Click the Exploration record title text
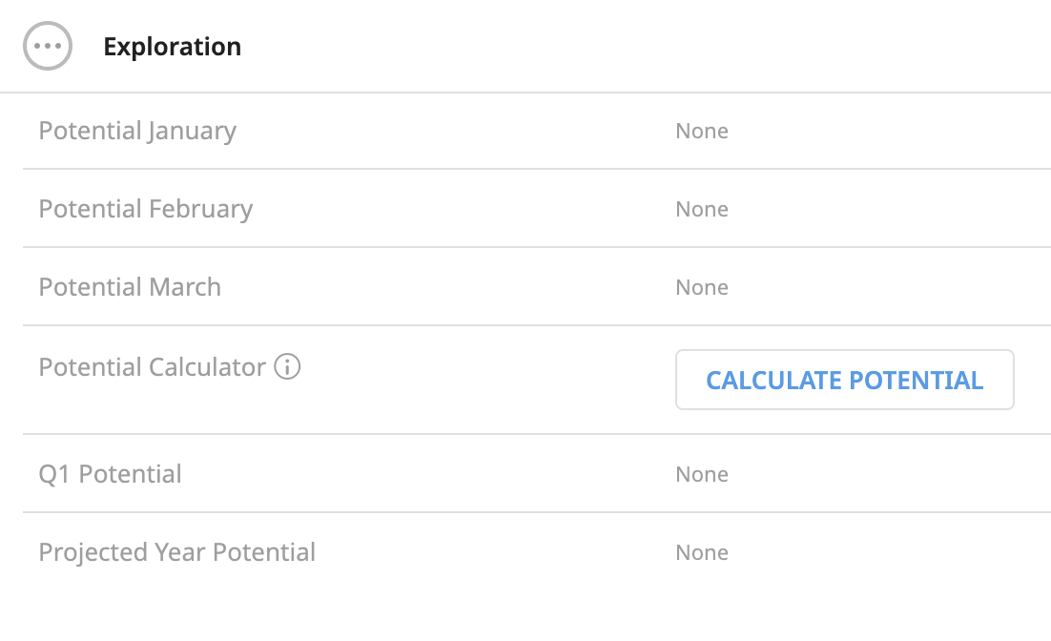Image resolution: width=1051 pixels, height=641 pixels. point(173,46)
